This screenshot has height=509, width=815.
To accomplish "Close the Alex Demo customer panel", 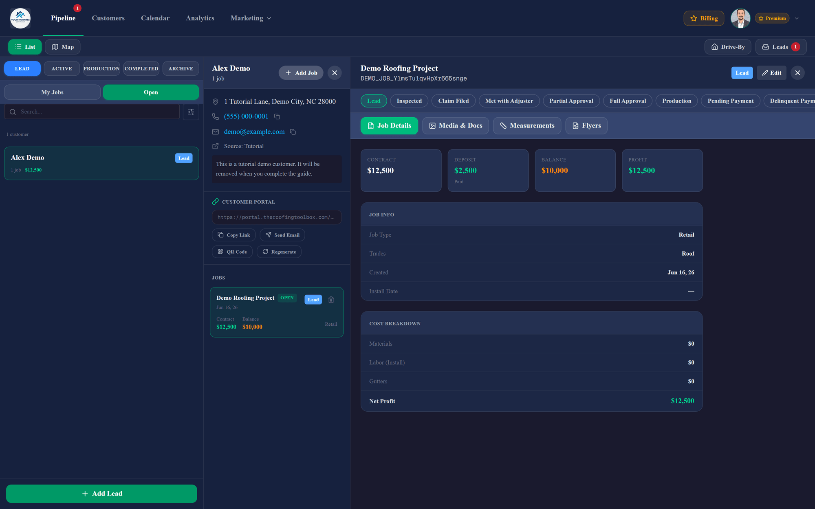I will pyautogui.click(x=335, y=73).
